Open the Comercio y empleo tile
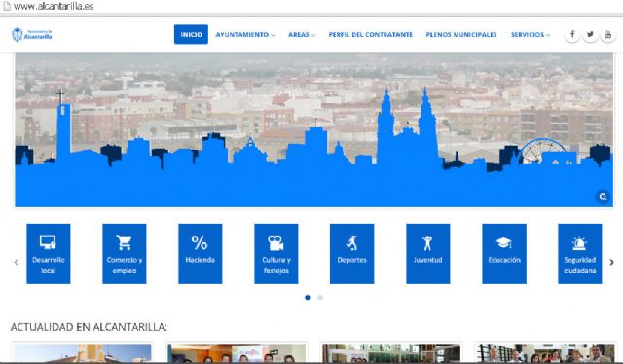This screenshot has height=364, width=623. pos(125,254)
